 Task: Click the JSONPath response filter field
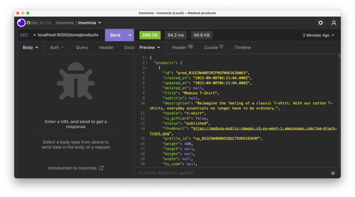tap(233, 173)
